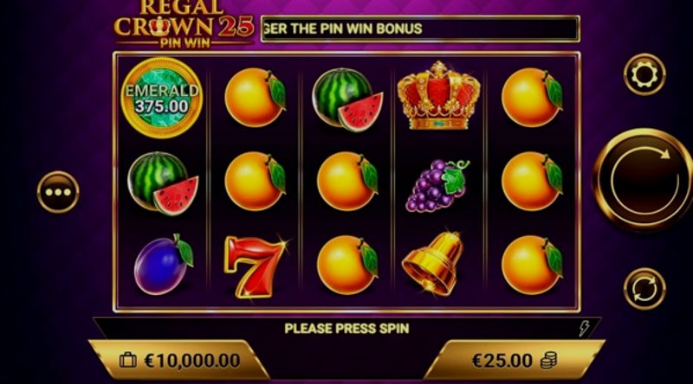Select the golden bell symbol
The height and width of the screenshot is (384, 693).
pyautogui.click(x=434, y=263)
